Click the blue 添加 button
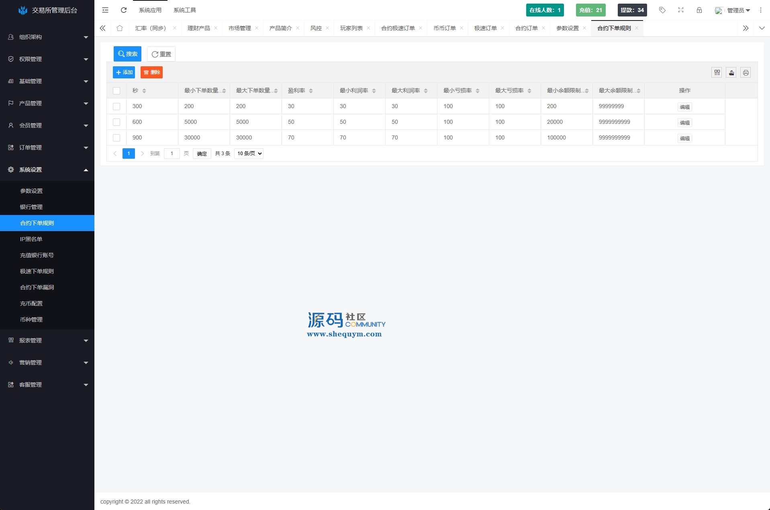The height and width of the screenshot is (510, 770). tap(124, 72)
